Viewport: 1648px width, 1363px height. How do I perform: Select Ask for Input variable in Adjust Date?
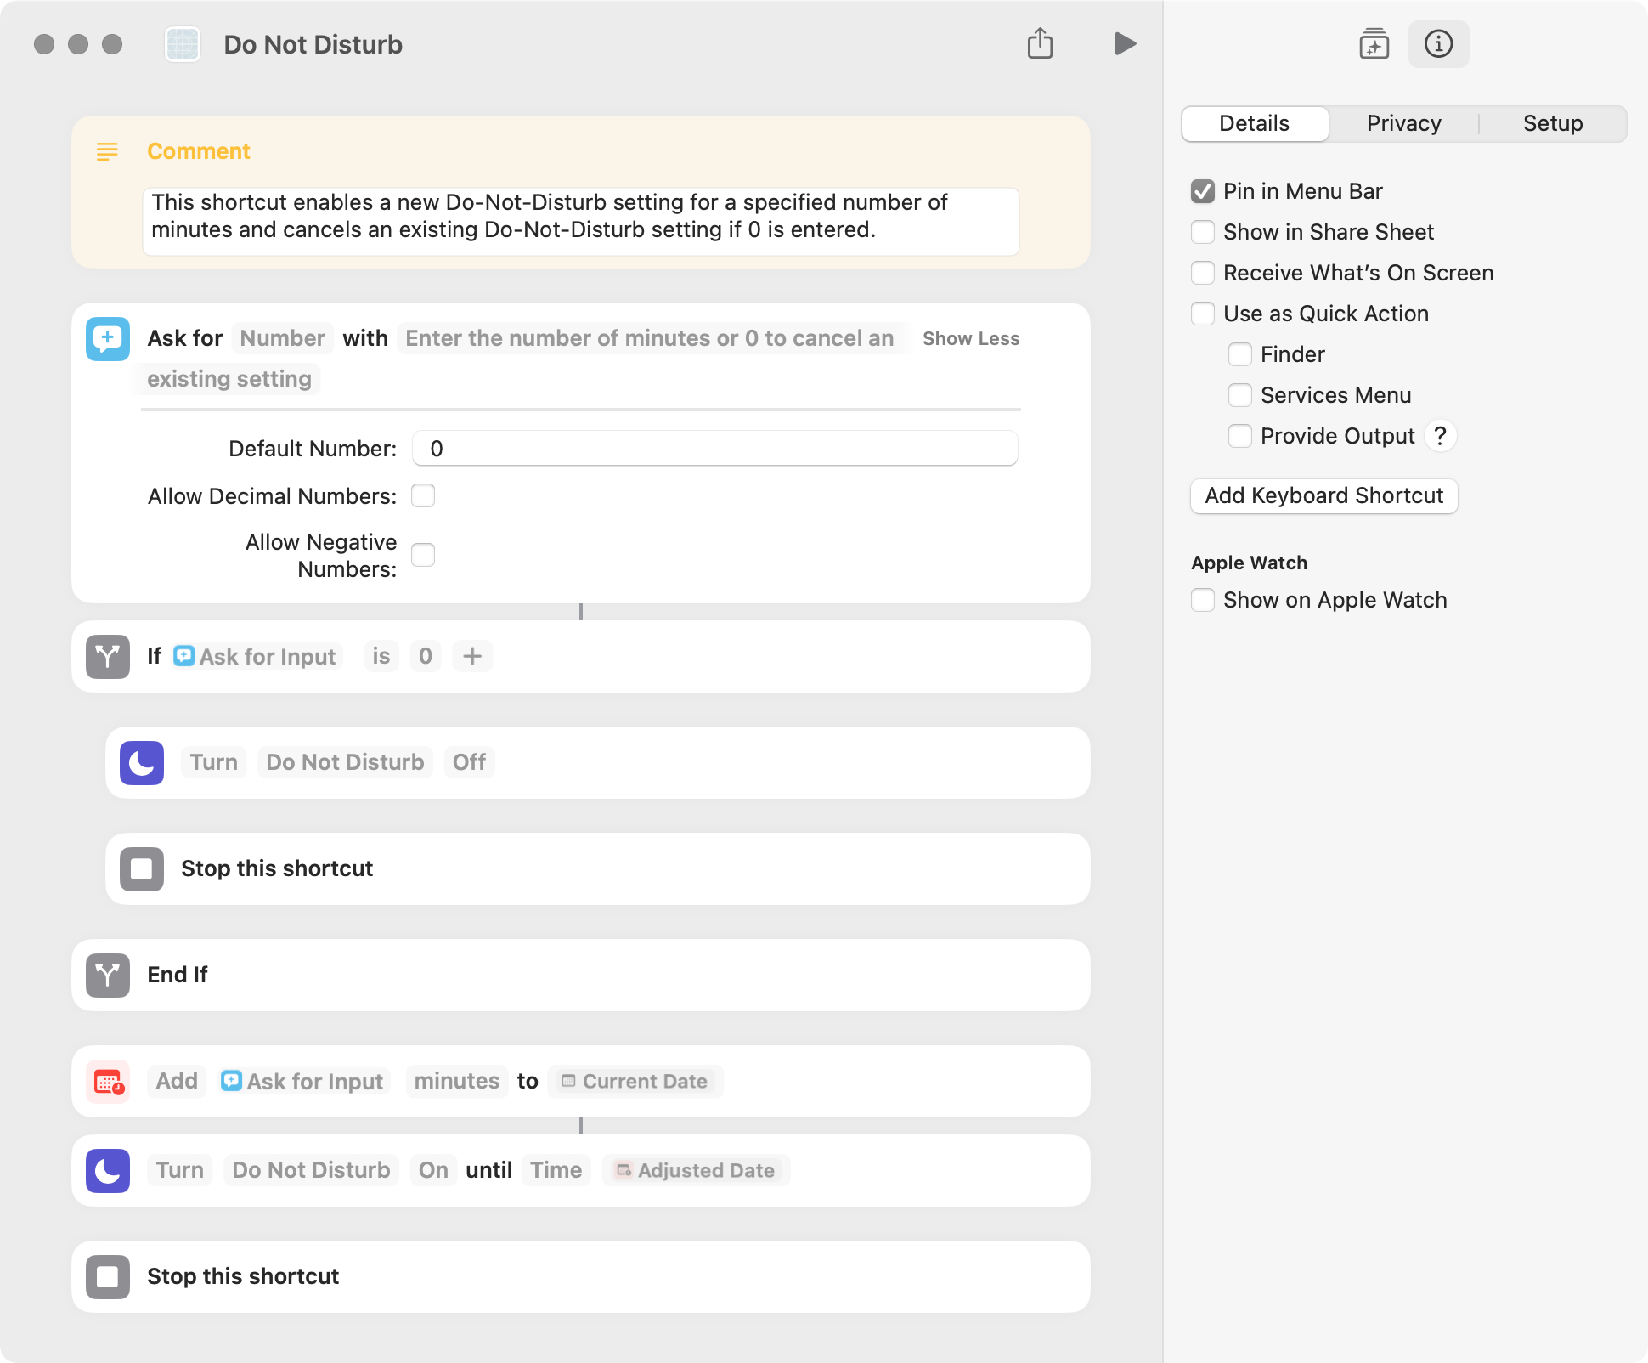tap(303, 1081)
